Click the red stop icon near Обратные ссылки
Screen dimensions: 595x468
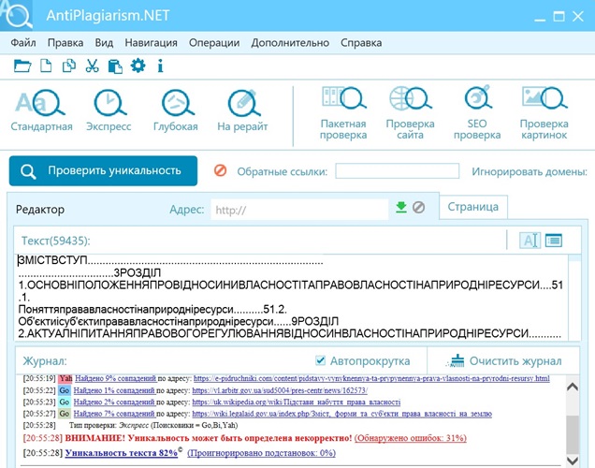tap(220, 170)
